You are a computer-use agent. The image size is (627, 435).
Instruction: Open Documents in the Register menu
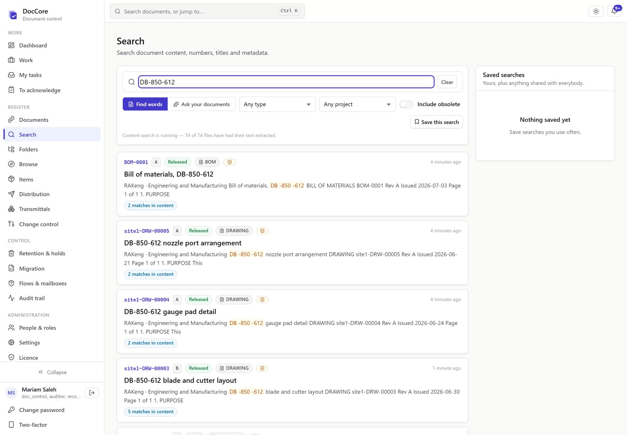[52, 120]
